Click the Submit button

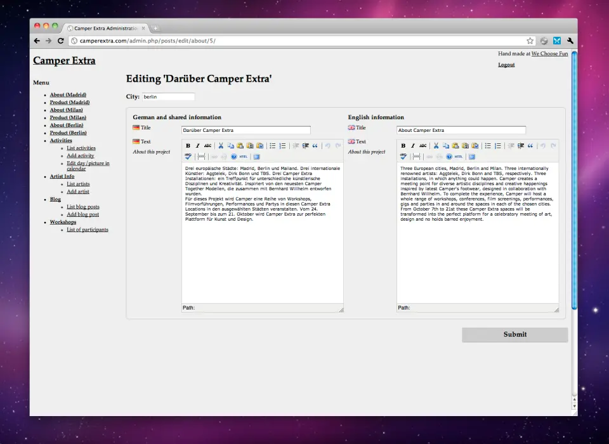[x=515, y=335]
